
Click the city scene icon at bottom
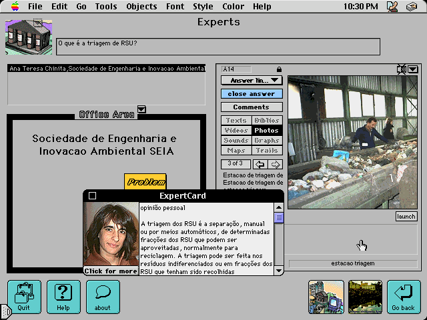(325, 297)
